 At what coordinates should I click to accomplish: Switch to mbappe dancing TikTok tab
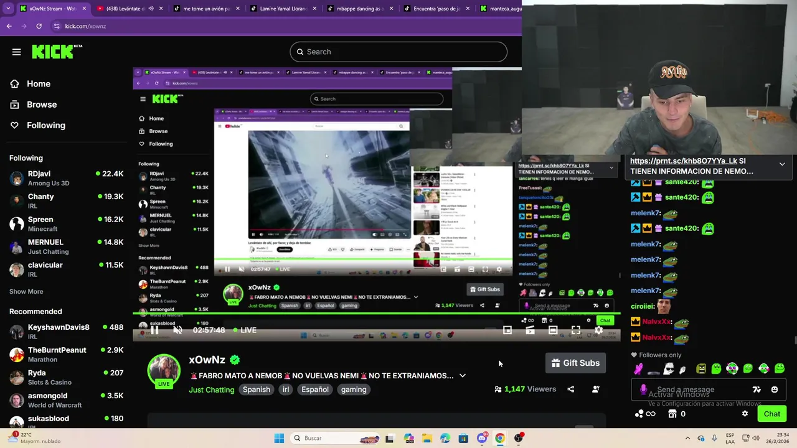tap(361, 9)
